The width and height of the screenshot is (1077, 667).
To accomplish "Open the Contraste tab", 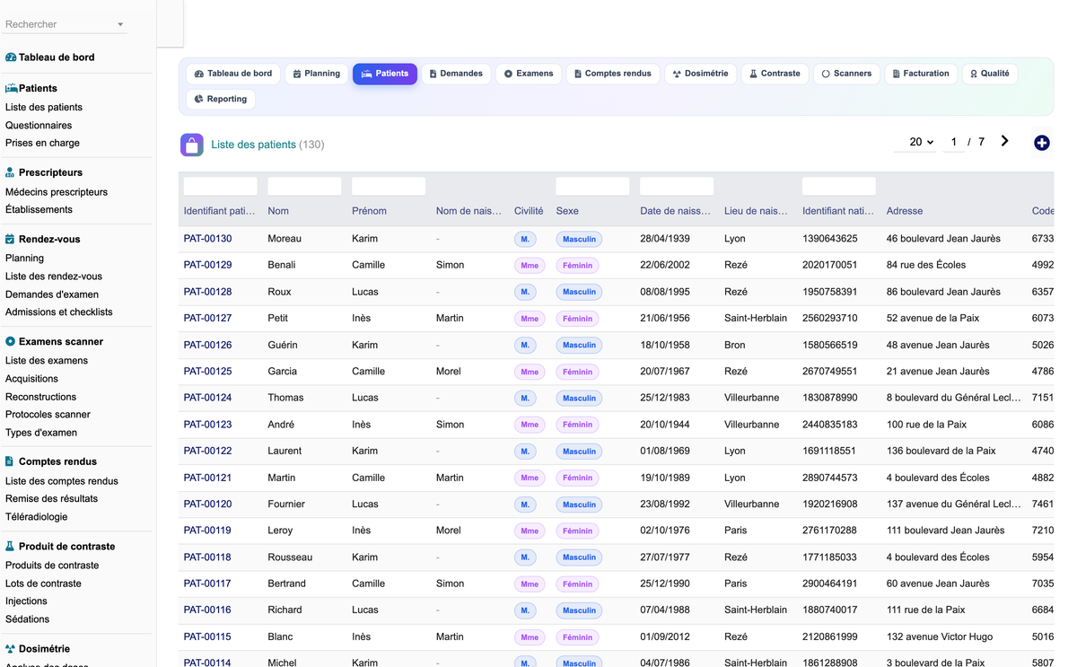I will [775, 74].
